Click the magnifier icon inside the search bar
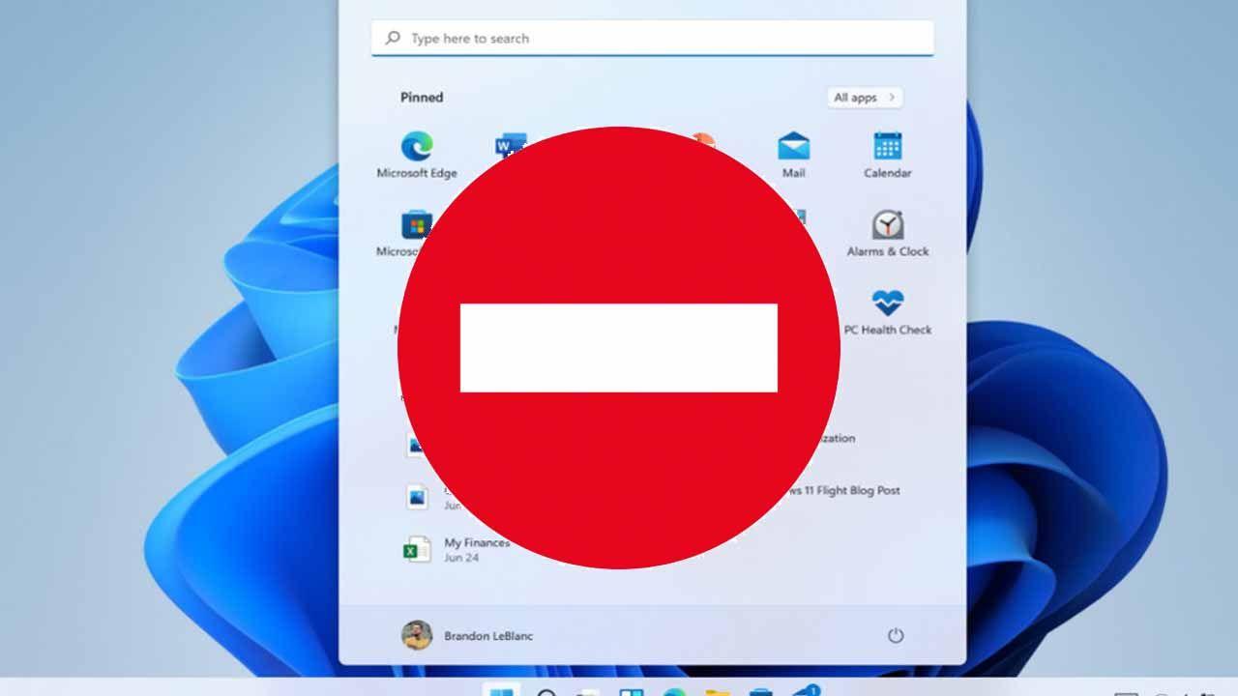This screenshot has height=696, width=1238. pos(391,38)
